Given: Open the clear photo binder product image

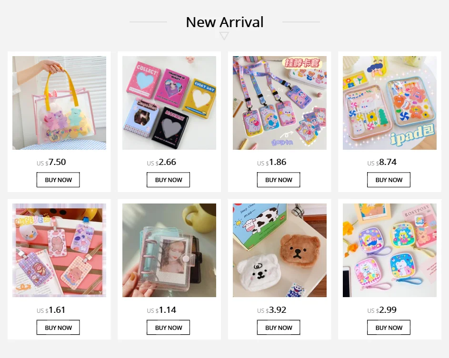Looking at the screenshot, I should click(x=169, y=250).
